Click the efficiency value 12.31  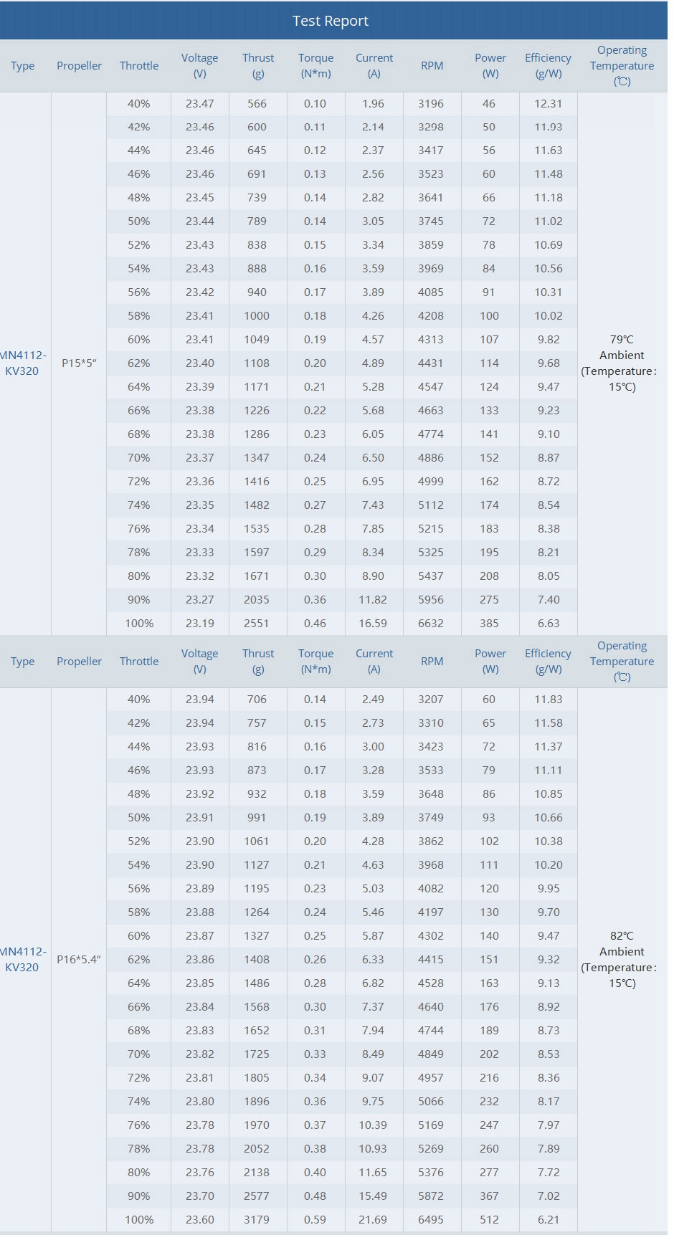point(549,104)
